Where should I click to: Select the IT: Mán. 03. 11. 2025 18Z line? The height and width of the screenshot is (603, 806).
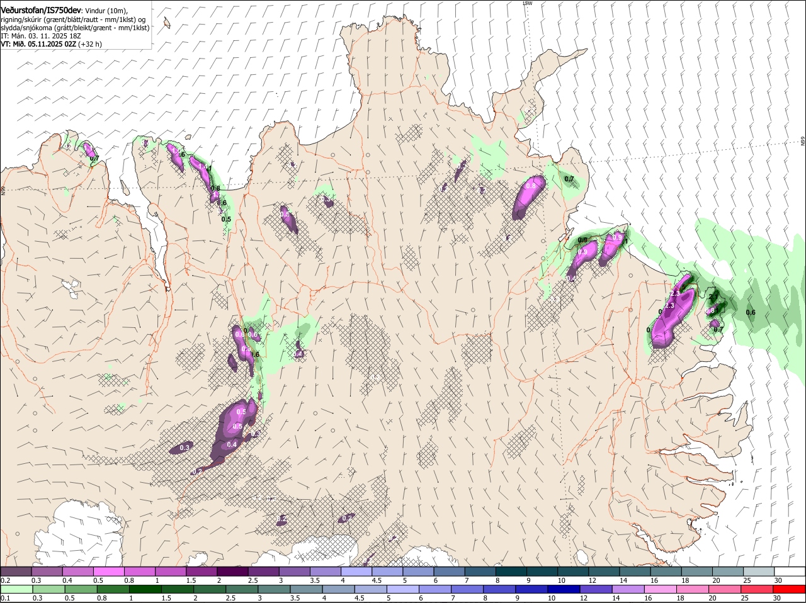coord(41,36)
